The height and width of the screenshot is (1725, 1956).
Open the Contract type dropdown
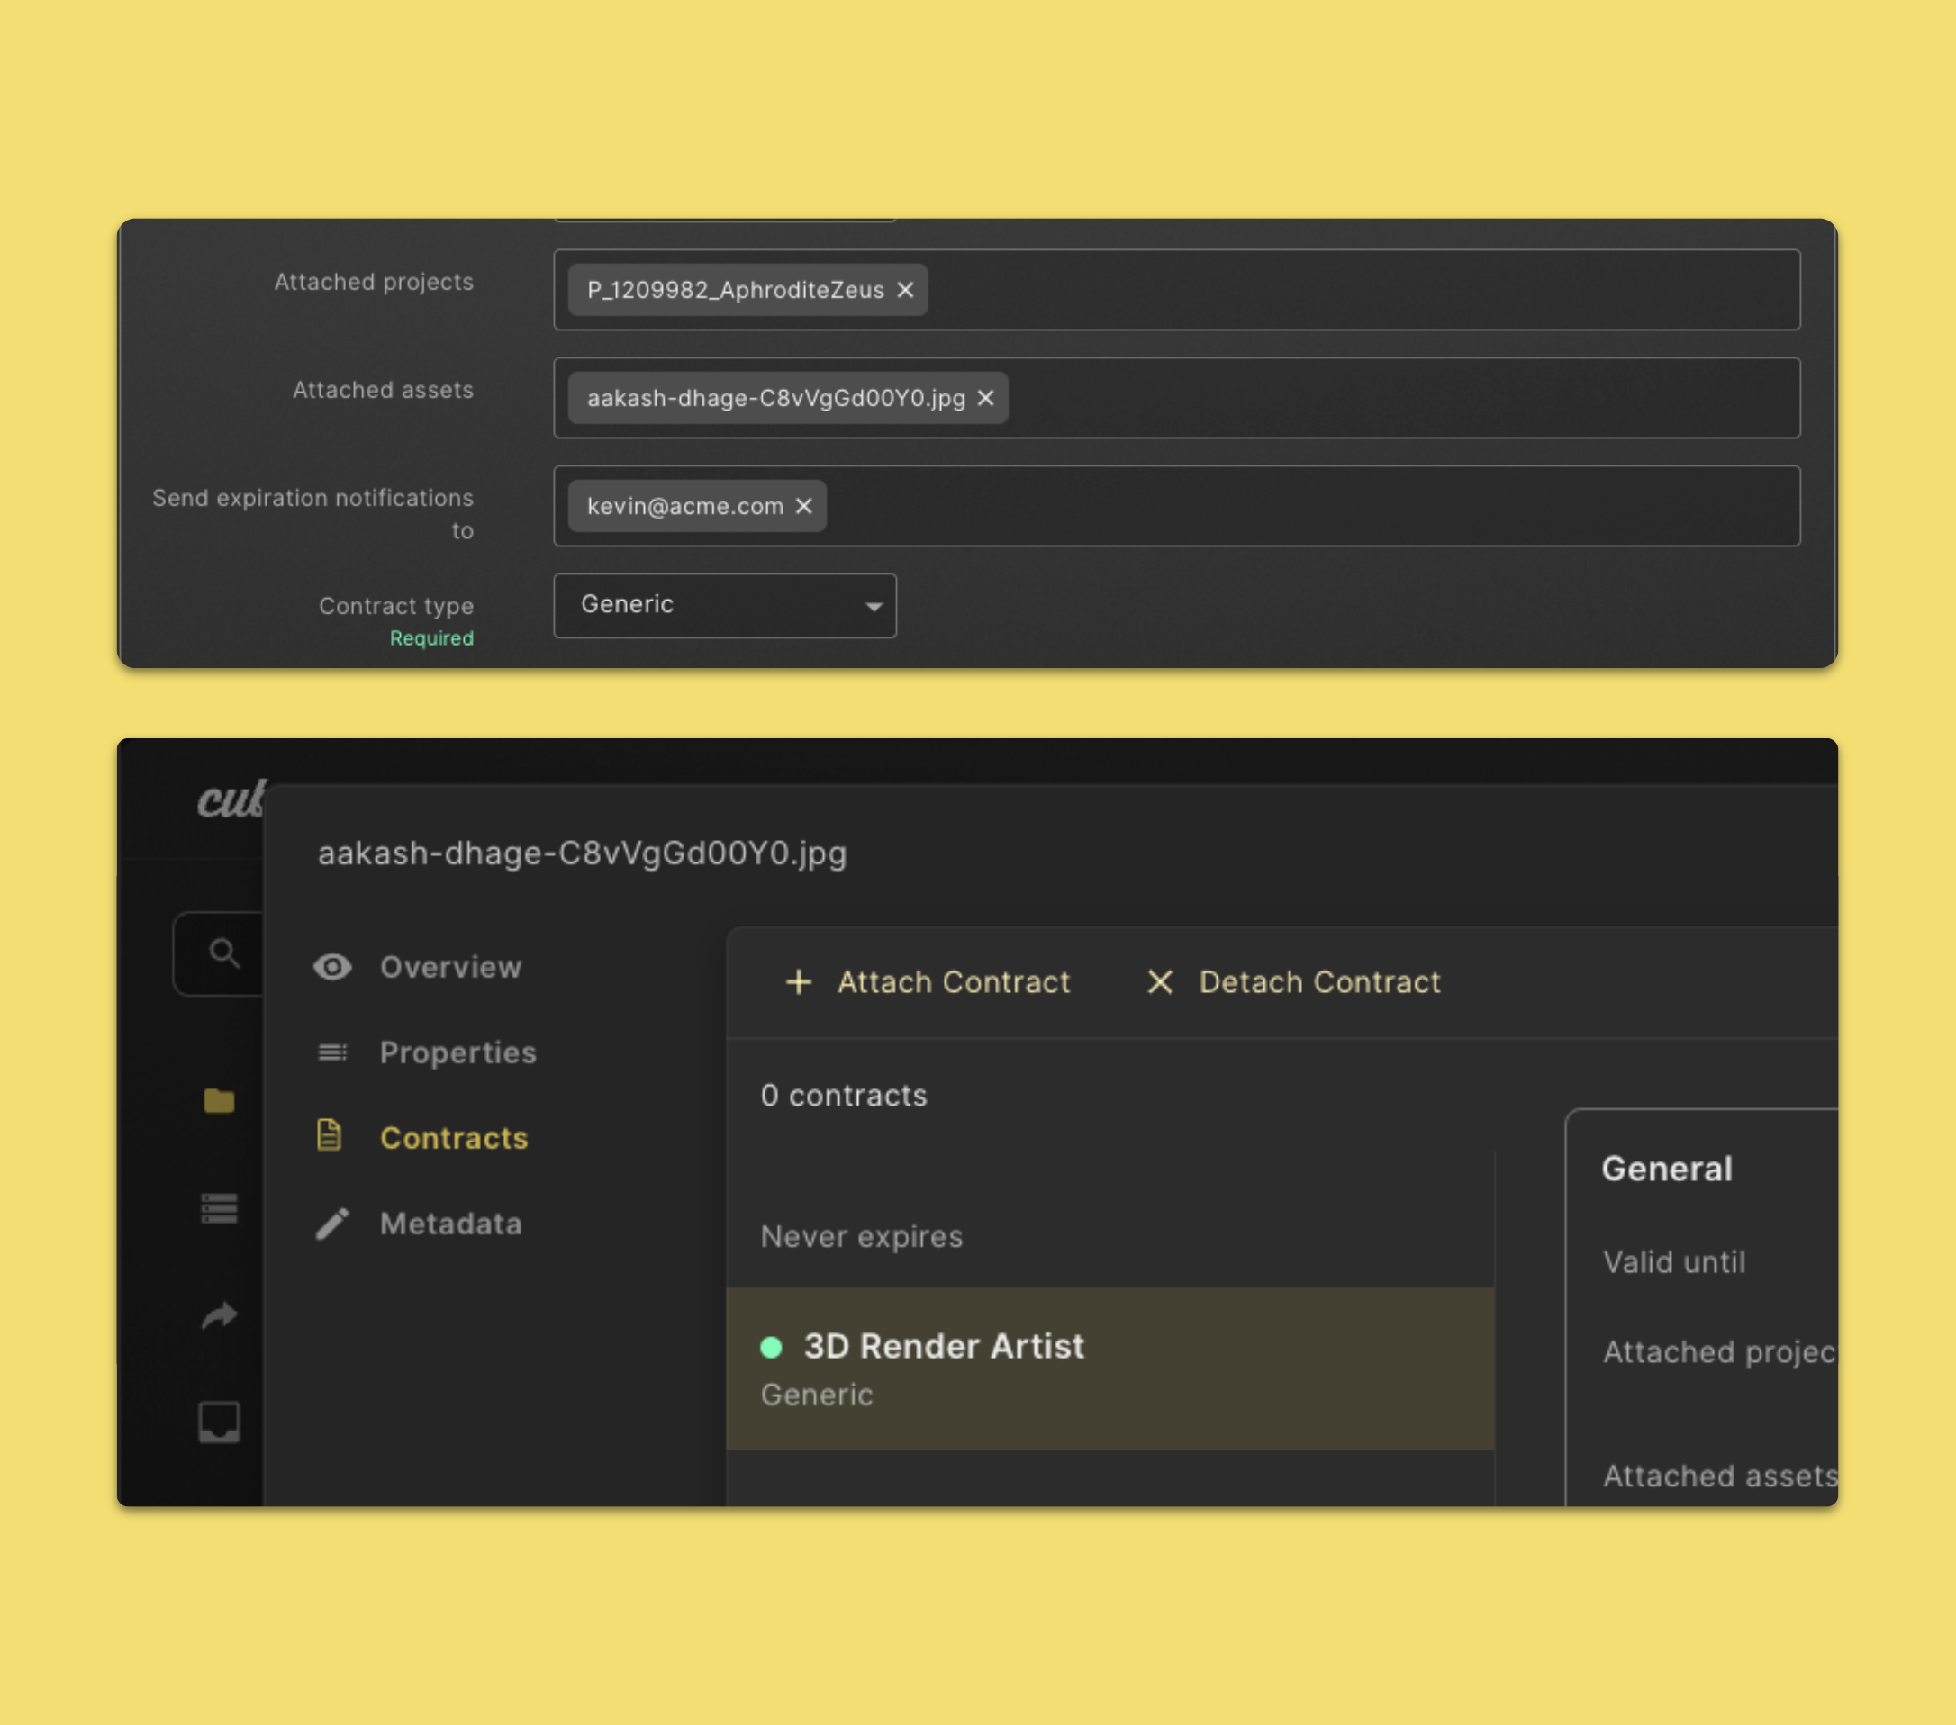[724, 605]
